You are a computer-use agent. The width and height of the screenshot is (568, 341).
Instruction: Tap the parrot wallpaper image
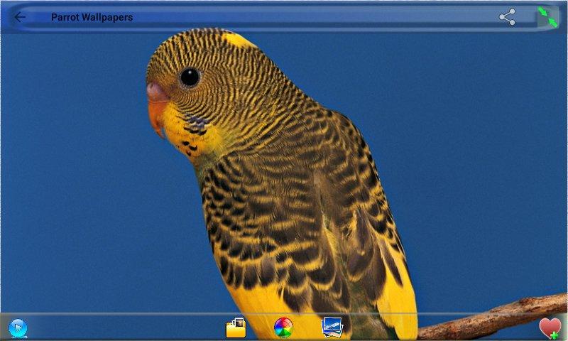coord(284,173)
